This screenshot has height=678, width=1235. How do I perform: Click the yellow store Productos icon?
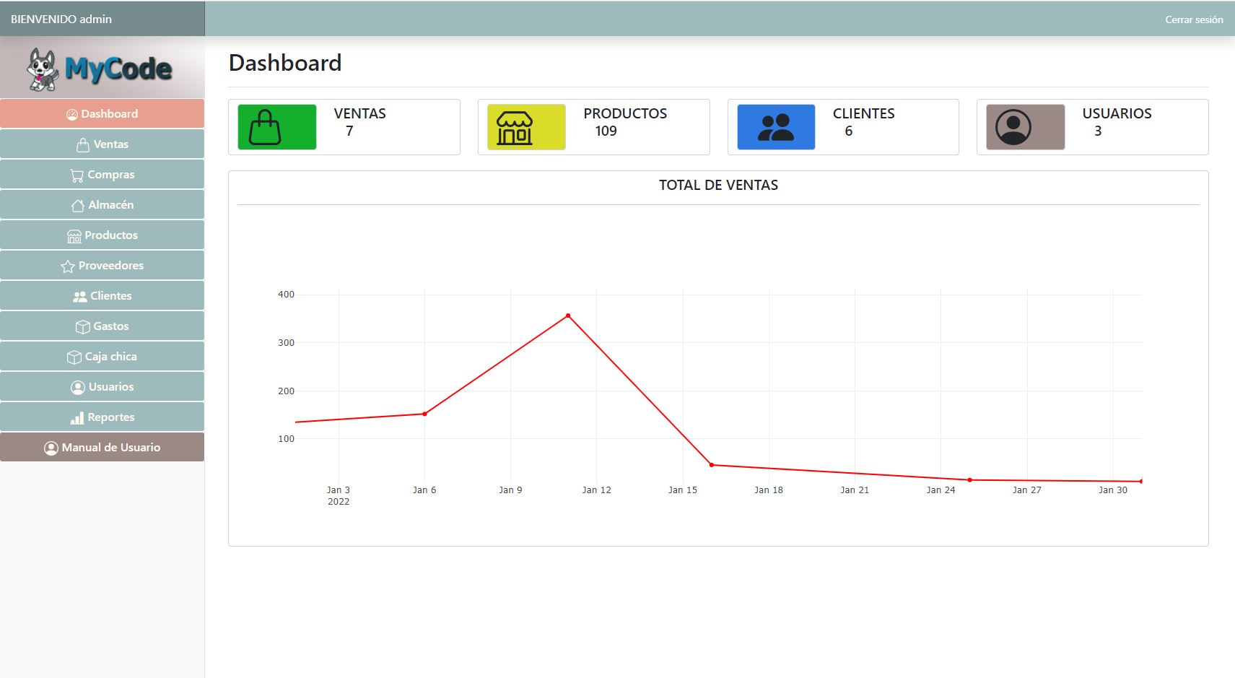pos(526,127)
